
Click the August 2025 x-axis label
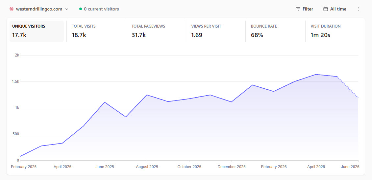[147, 167]
